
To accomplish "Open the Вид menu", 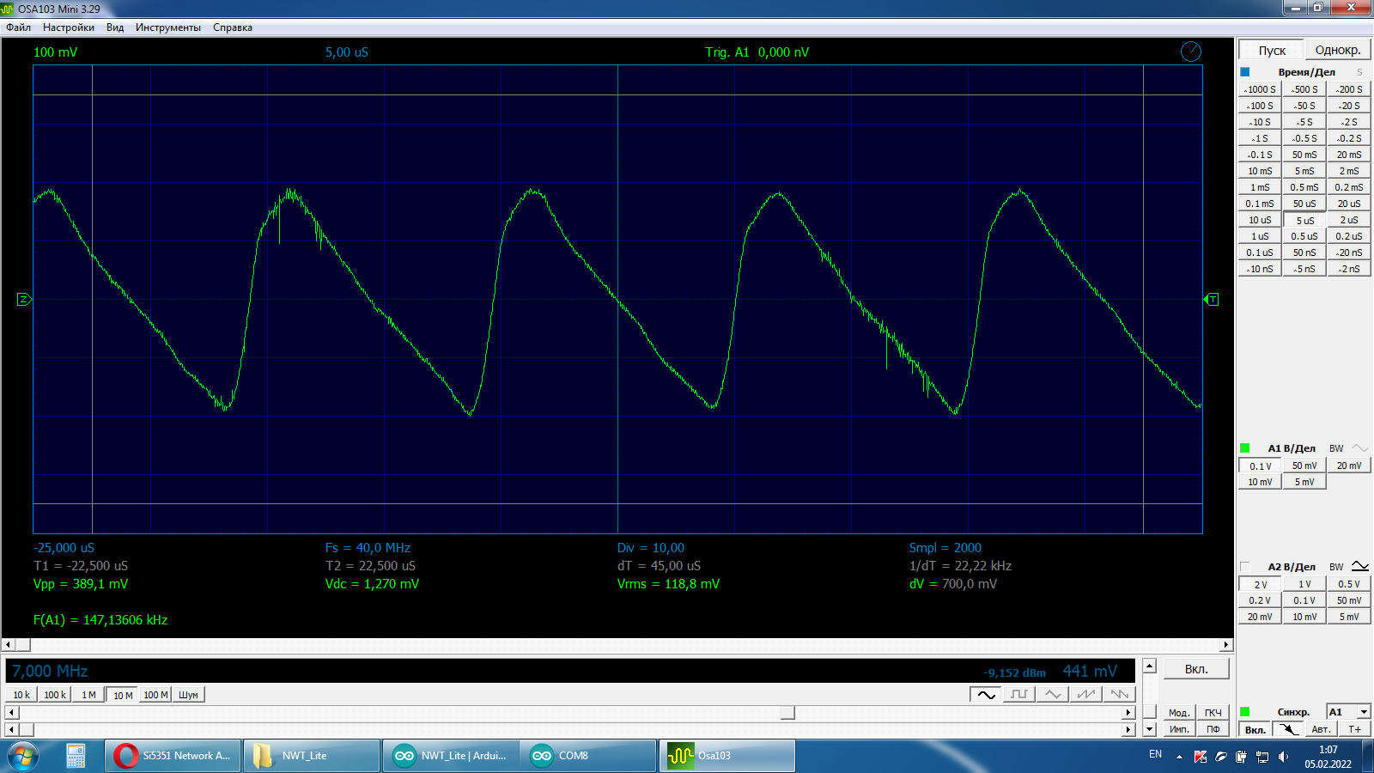I will pos(115,27).
